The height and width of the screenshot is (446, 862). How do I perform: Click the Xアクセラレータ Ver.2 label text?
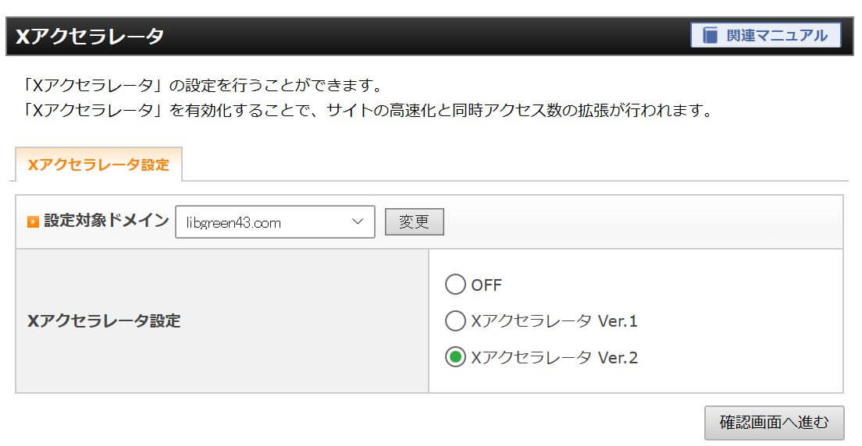coord(554,357)
